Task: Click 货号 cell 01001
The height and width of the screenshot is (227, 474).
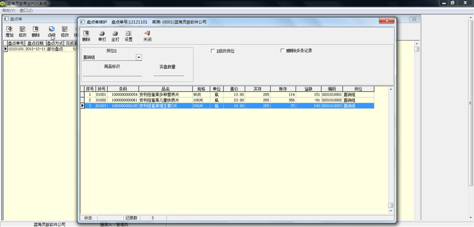Action: click(101, 95)
